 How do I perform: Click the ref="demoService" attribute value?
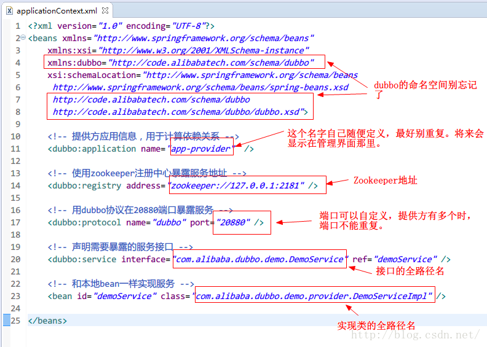click(406, 259)
